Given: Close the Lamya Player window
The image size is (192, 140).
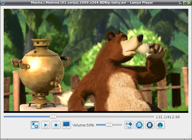Looking at the screenshot, I should 189,3.
